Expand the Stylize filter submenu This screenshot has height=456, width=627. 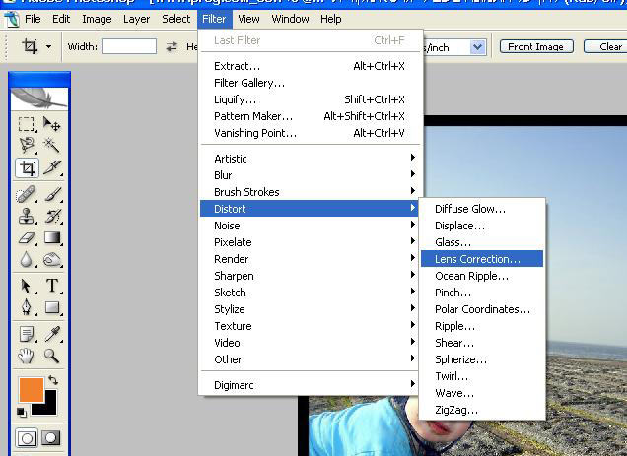coord(308,309)
